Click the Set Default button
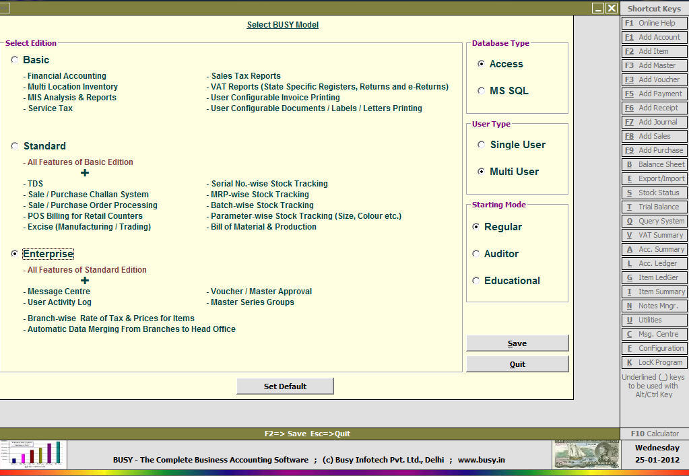Screen dimensions: 689x476 coord(285,386)
